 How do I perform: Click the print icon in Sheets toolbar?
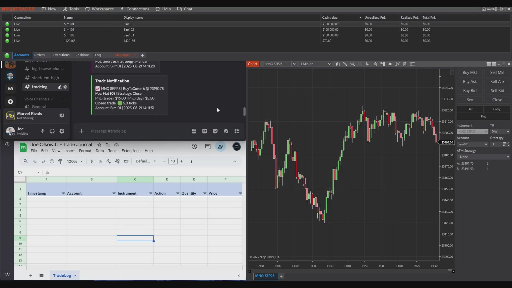coord(52,161)
